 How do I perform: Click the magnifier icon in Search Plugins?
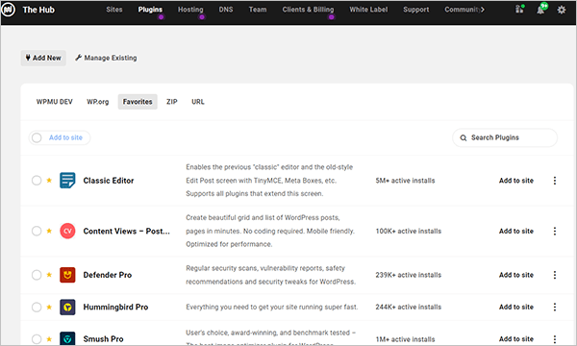point(464,137)
